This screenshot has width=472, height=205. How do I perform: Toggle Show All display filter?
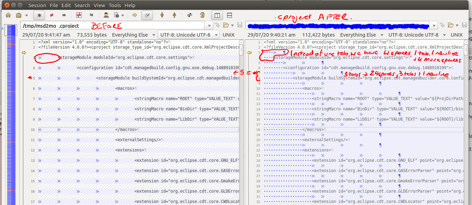39,15
